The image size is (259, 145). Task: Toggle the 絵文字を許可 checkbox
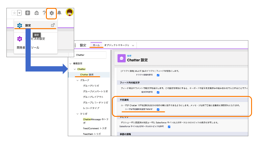click(x=158, y=92)
